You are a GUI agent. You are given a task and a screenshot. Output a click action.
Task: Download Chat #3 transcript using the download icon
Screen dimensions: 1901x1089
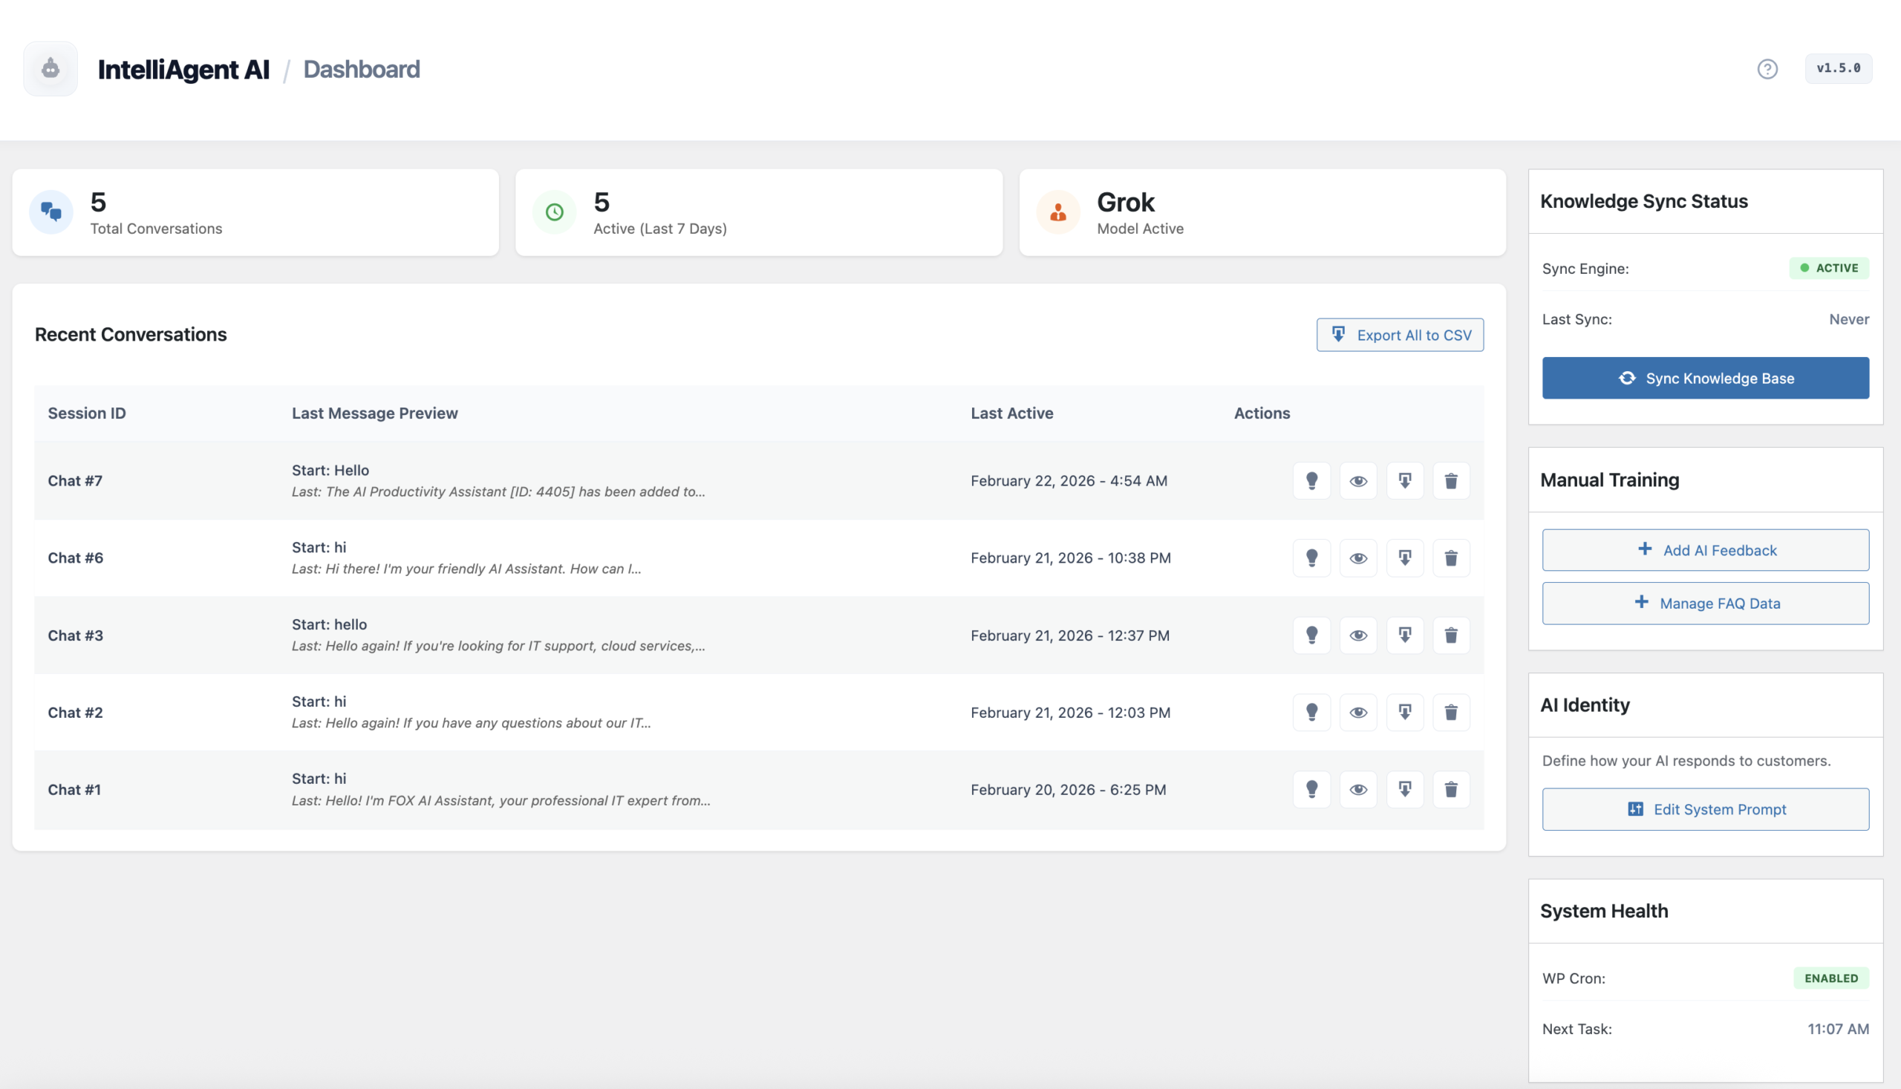tap(1405, 635)
